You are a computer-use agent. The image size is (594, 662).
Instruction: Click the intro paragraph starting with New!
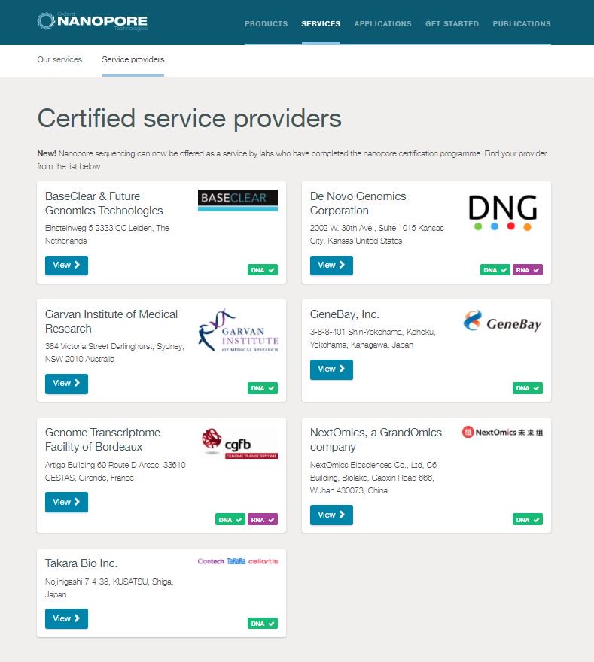coord(292,159)
